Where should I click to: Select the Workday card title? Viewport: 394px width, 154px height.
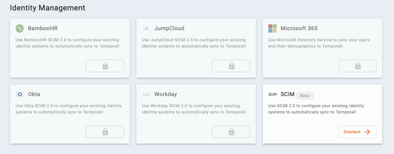point(165,94)
